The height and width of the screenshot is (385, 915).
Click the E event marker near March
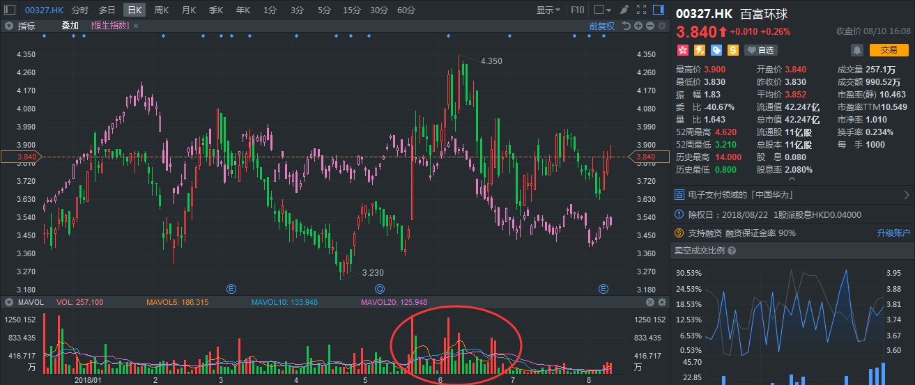232,288
